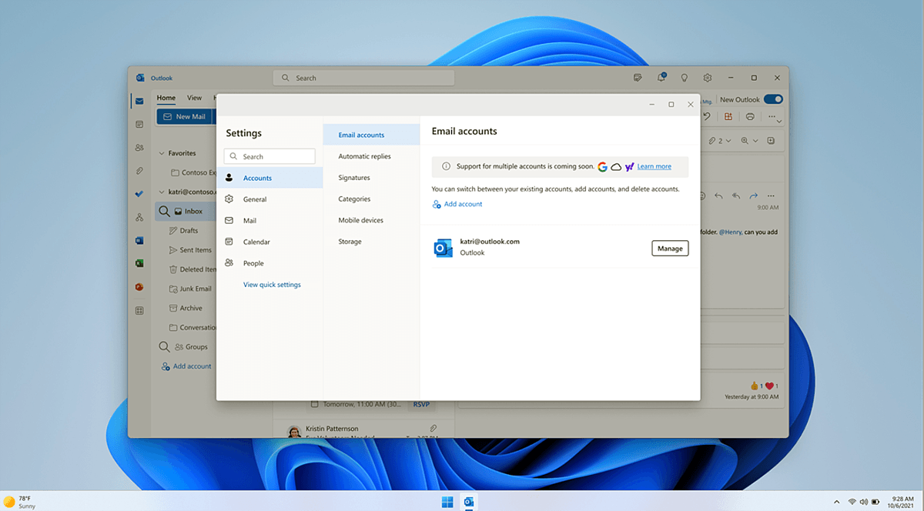Viewport: 924px width, 511px height.
Task: Click the RSVP button on the meeting invite
Action: pos(421,404)
